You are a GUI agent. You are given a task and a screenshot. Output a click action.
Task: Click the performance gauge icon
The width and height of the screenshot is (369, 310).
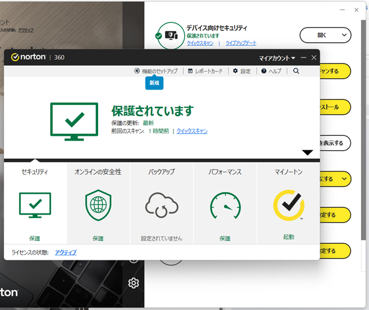pyautogui.click(x=225, y=206)
